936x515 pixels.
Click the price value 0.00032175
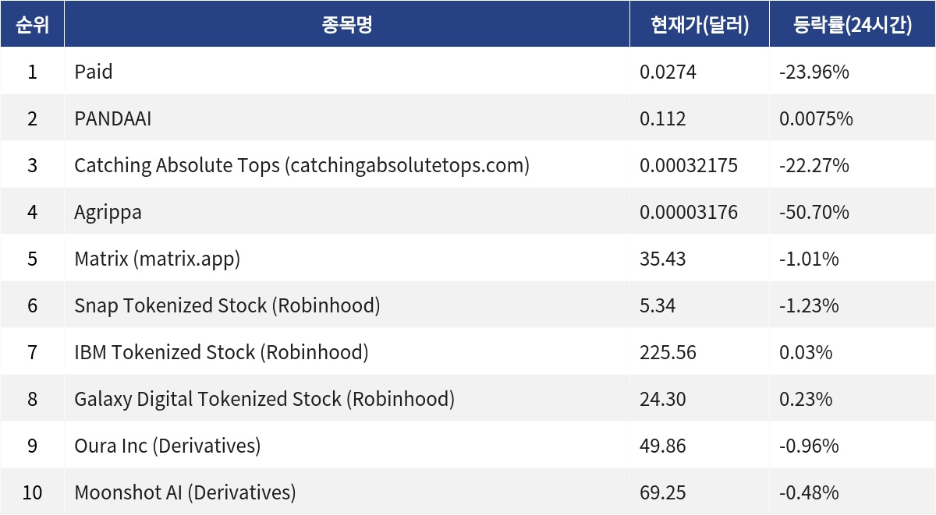pyautogui.click(x=689, y=166)
